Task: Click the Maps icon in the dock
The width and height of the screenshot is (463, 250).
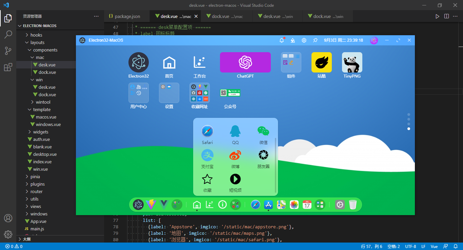Action: click(x=281, y=205)
